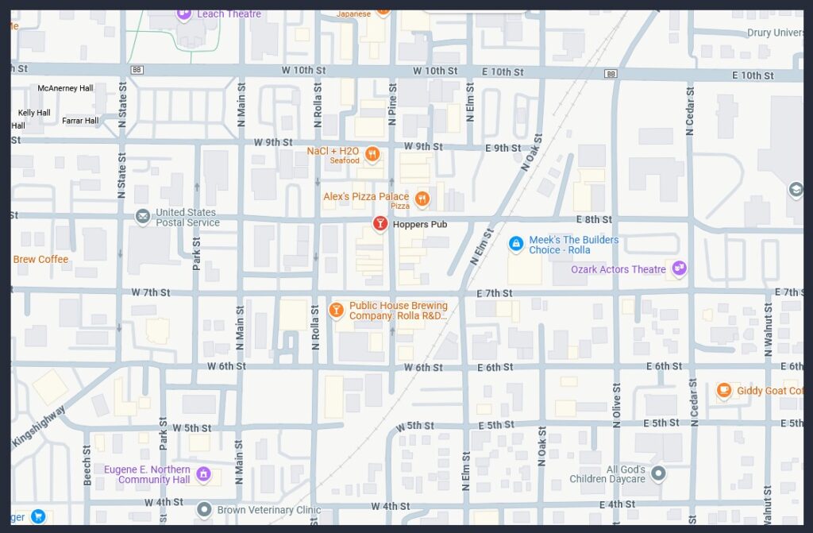Select Eugene E. Northern Community Hall pin
Image resolution: width=813 pixels, height=533 pixels.
tap(204, 473)
